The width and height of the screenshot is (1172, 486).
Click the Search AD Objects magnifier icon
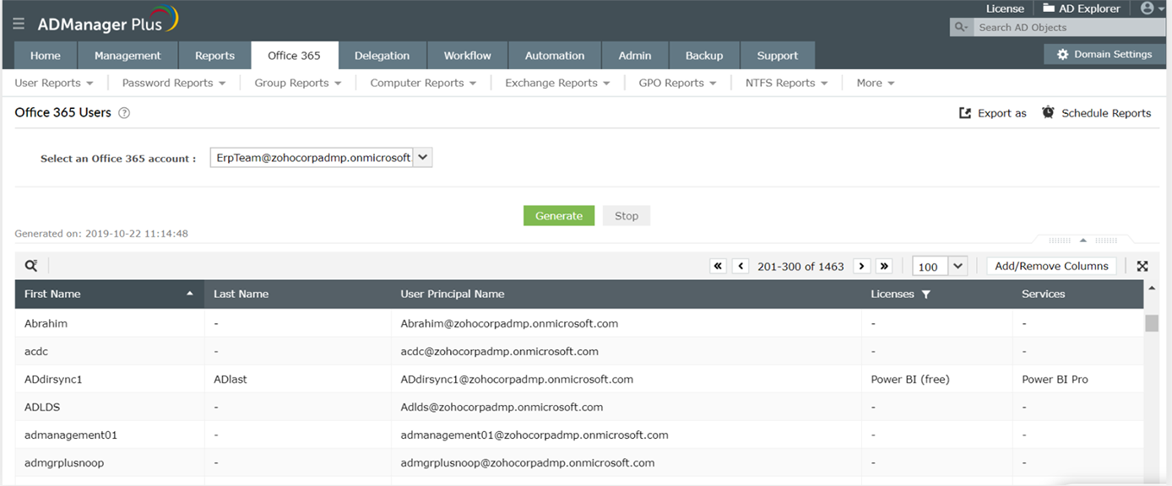tap(959, 27)
